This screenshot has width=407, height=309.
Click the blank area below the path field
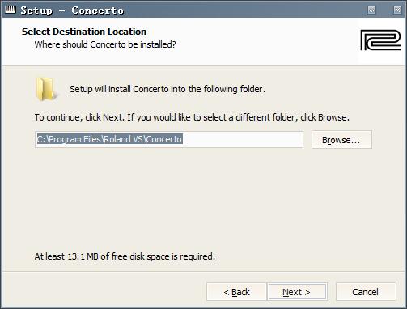coord(202,200)
